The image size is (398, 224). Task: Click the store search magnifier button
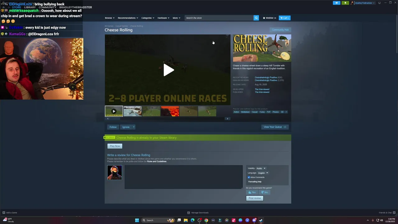click(x=256, y=18)
